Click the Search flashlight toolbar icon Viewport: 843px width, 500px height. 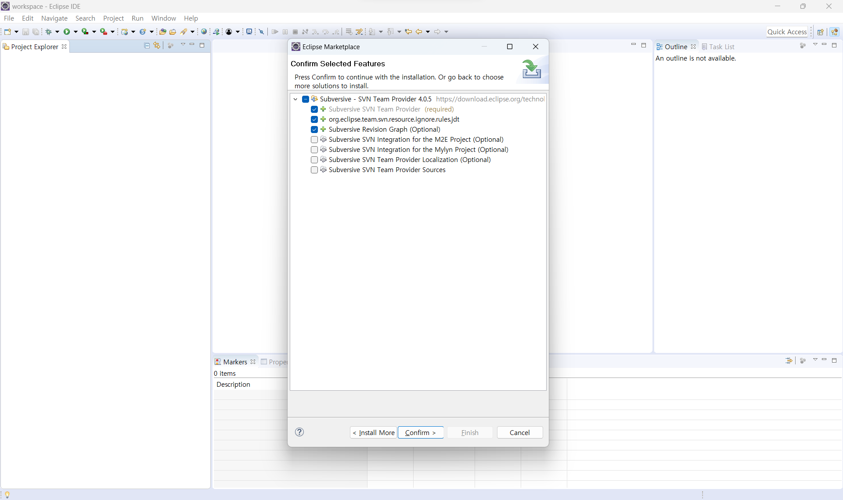click(x=184, y=32)
